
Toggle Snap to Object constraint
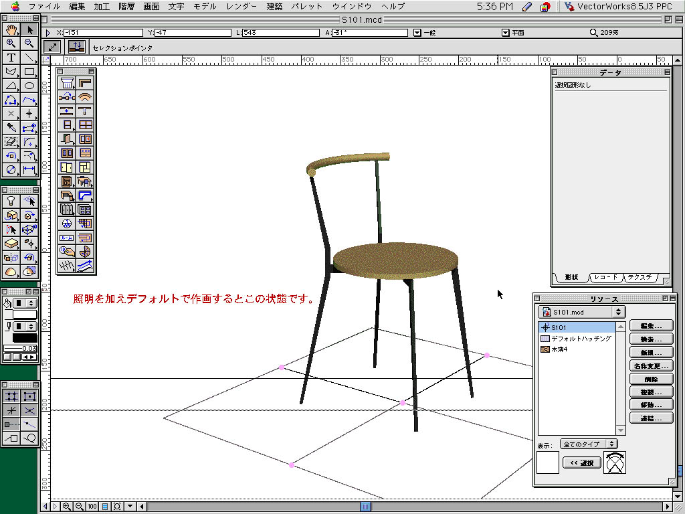coord(29,396)
